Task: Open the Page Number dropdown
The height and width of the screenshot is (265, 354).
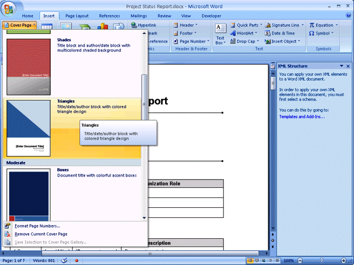Action: [x=191, y=41]
